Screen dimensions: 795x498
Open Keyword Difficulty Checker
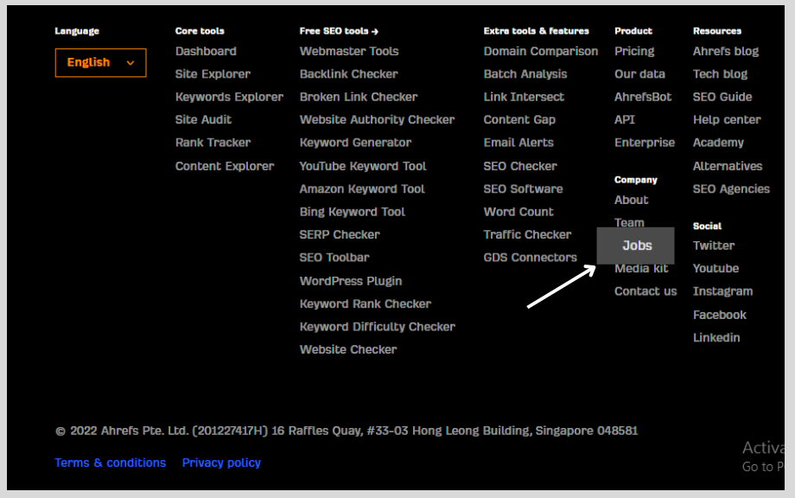[x=378, y=327]
